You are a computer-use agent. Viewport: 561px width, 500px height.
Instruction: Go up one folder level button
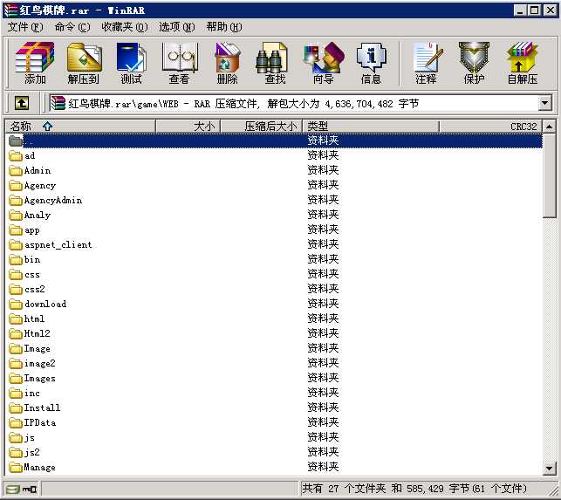[22, 104]
